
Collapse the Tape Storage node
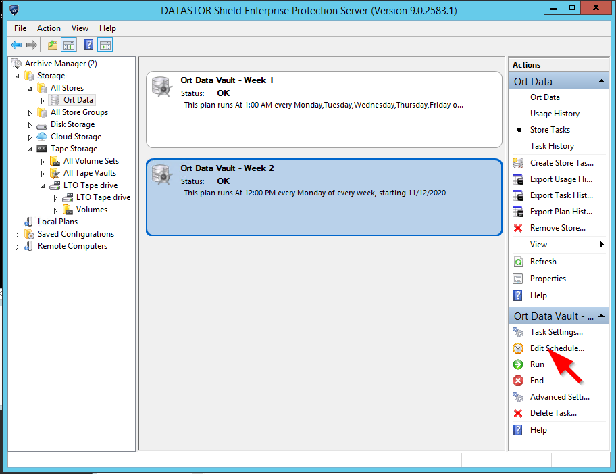point(30,149)
